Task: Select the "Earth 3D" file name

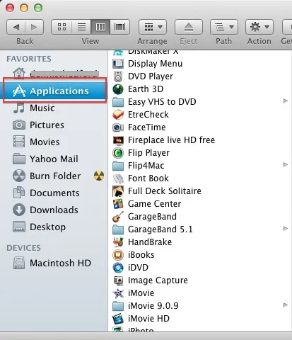Action: (146, 89)
